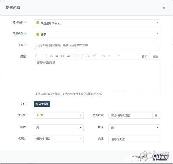The image size is (173, 164).
Task: Insert an image using the picture icon
Action: click(x=68, y=56)
